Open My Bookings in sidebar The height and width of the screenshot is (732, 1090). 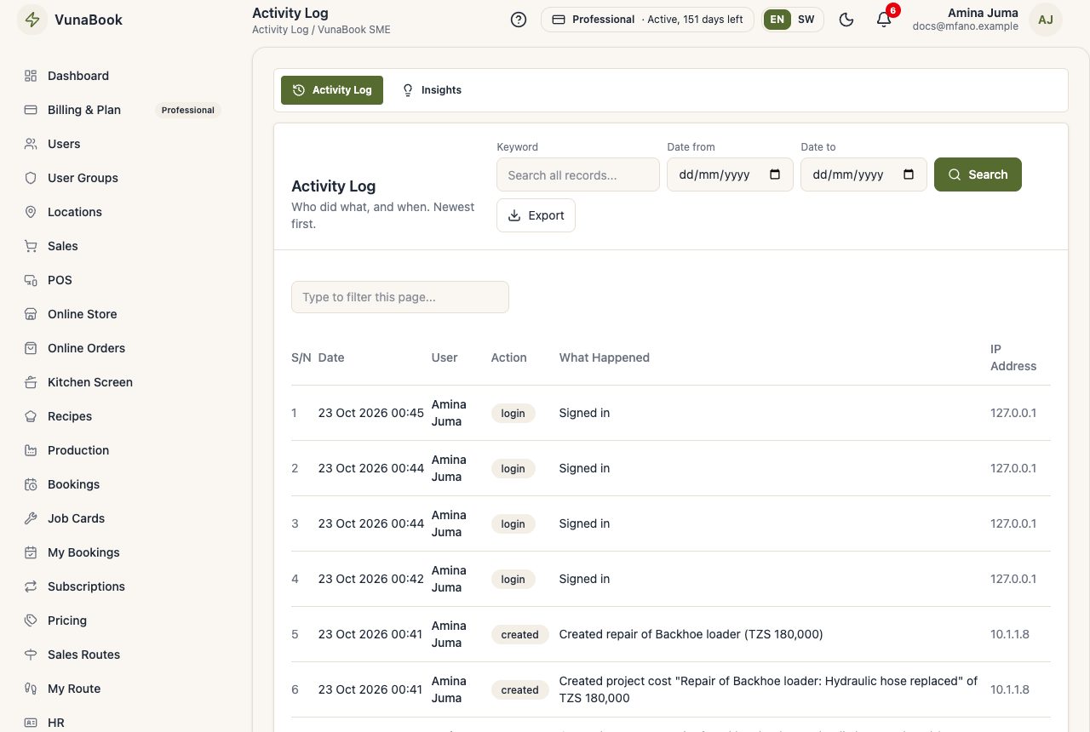click(x=126, y=552)
